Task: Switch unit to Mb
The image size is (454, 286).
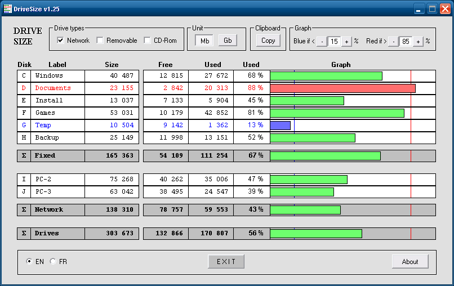Action: pyautogui.click(x=204, y=41)
